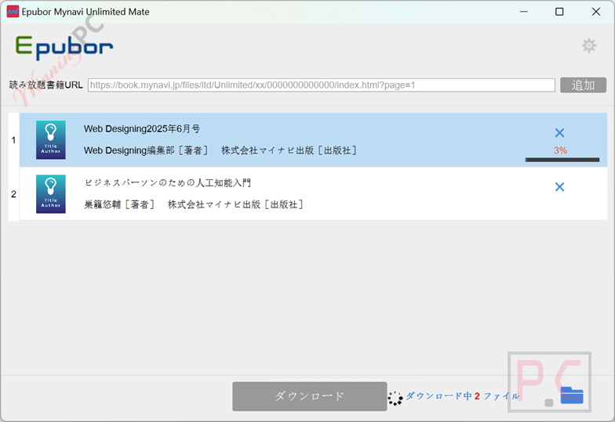
Task: Remove ビジネスパーソンのための人工知能入門 with its X icon
Action: click(x=560, y=186)
